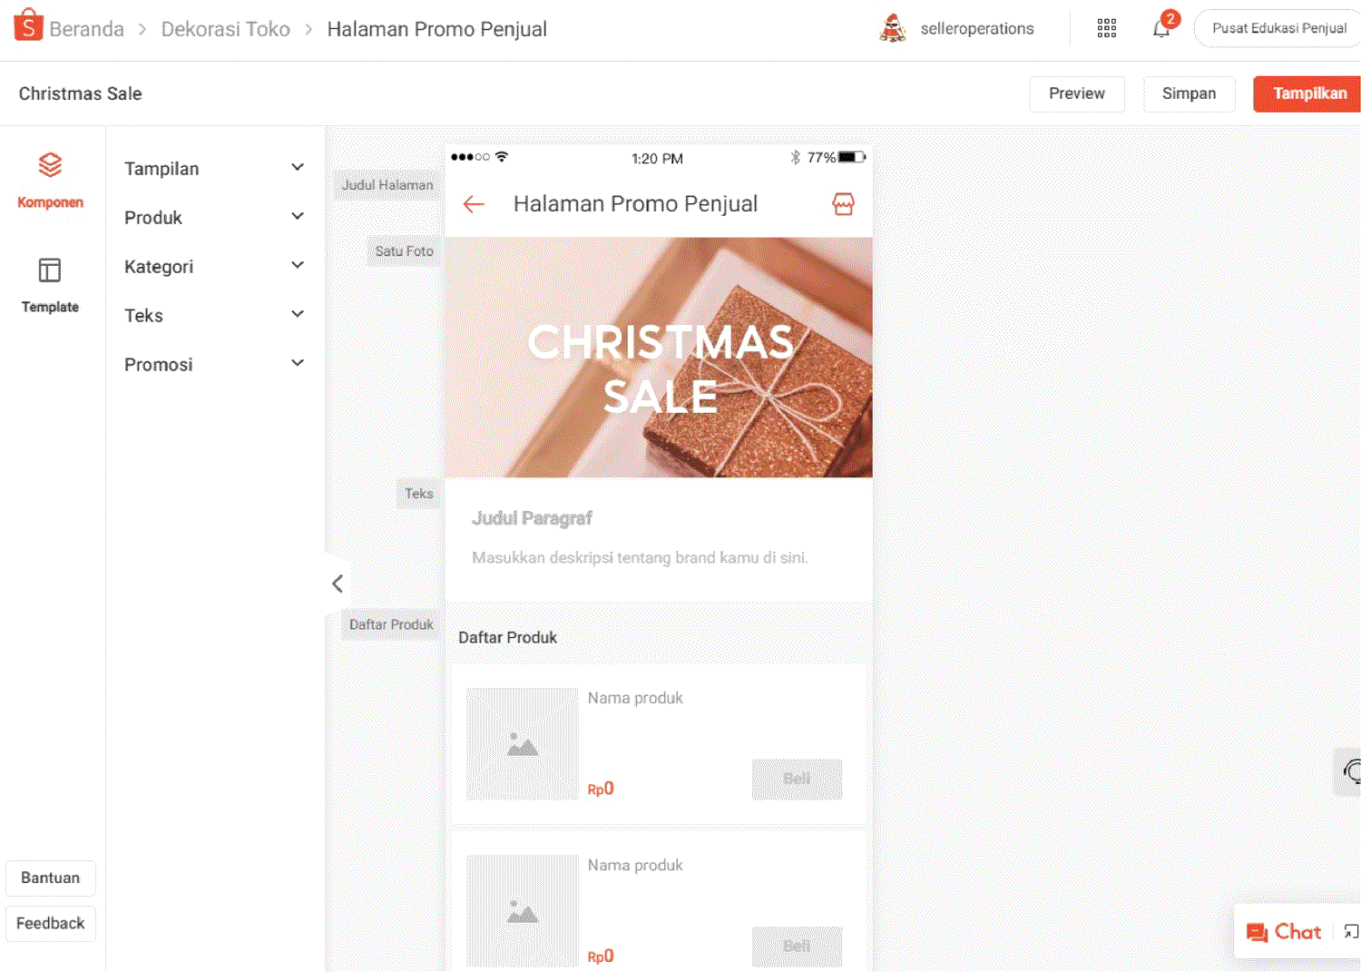Expand the Teks component group
This screenshot has height=972, width=1361.
tap(214, 316)
